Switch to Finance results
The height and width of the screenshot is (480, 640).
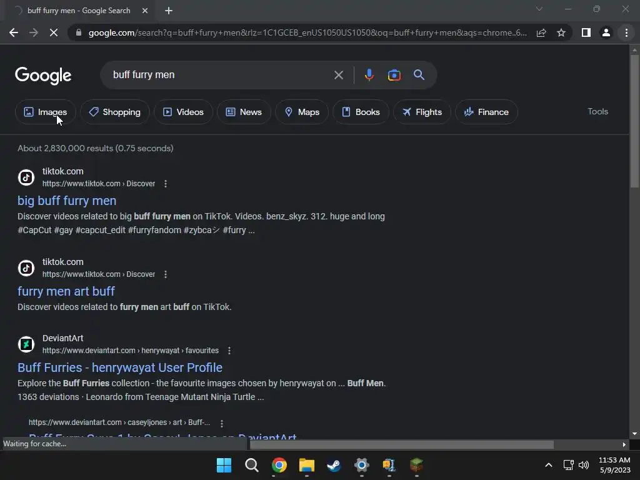tap(486, 112)
